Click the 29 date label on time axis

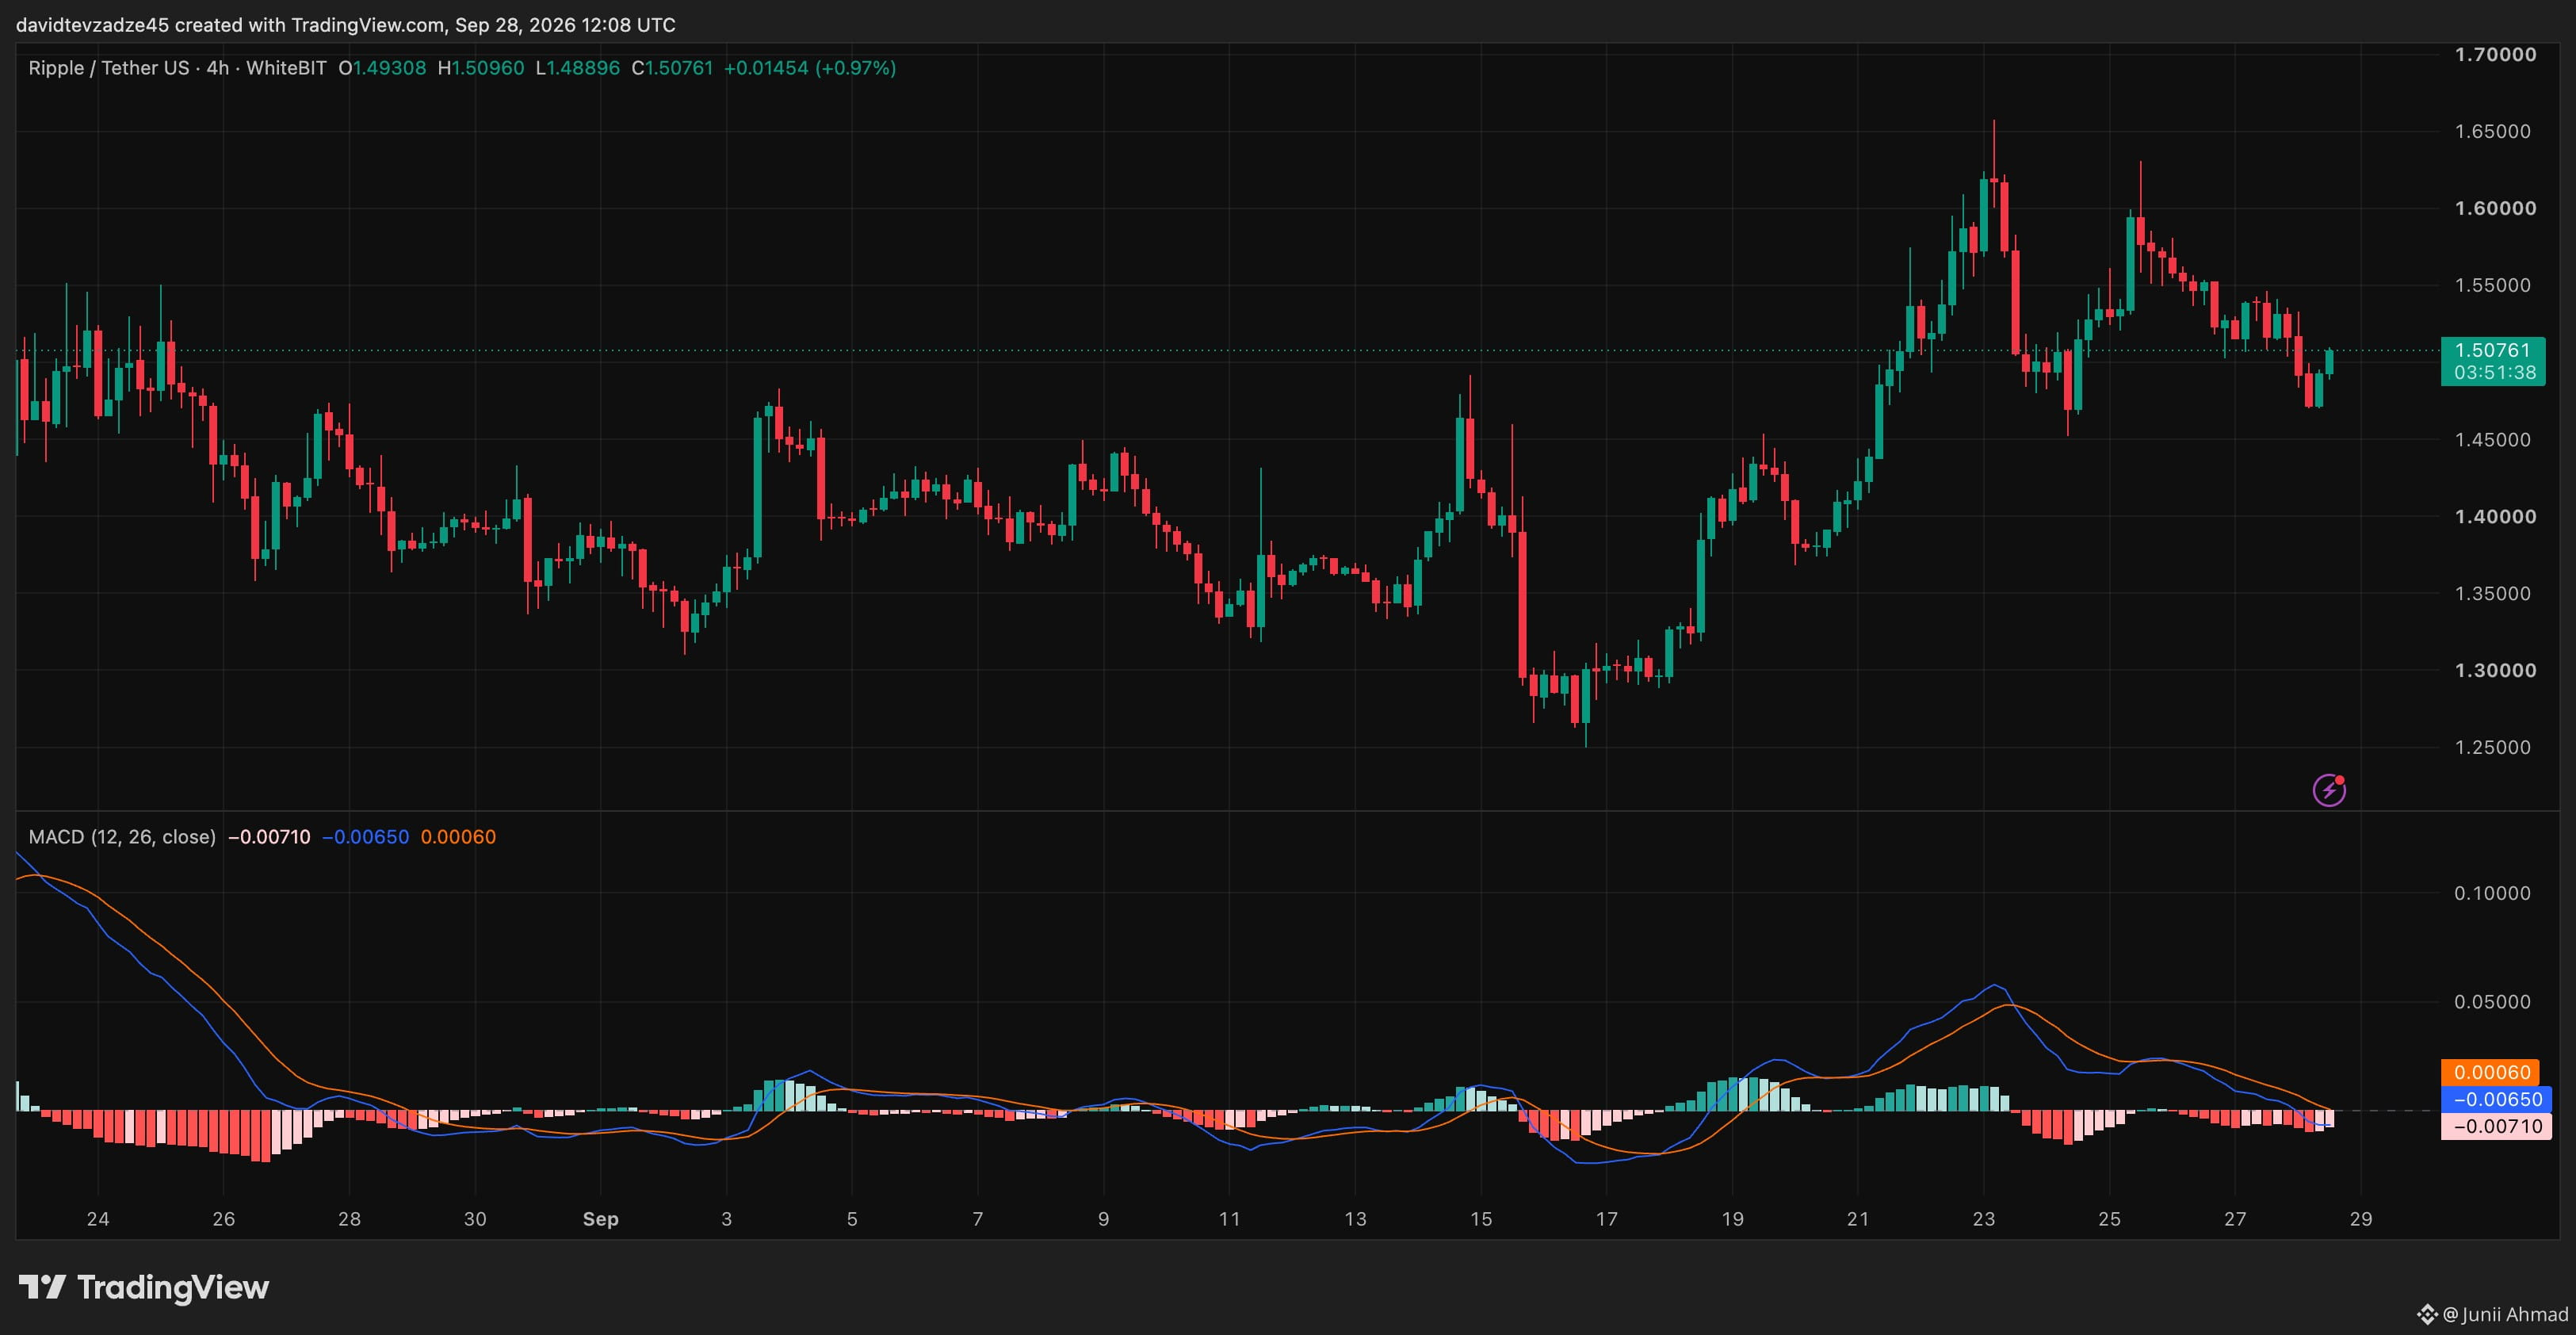point(2360,1219)
